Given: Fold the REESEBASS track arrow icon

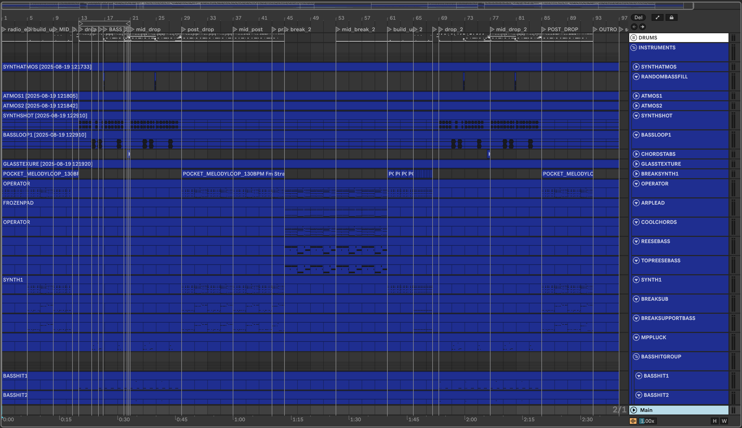Looking at the screenshot, I should [x=636, y=241].
